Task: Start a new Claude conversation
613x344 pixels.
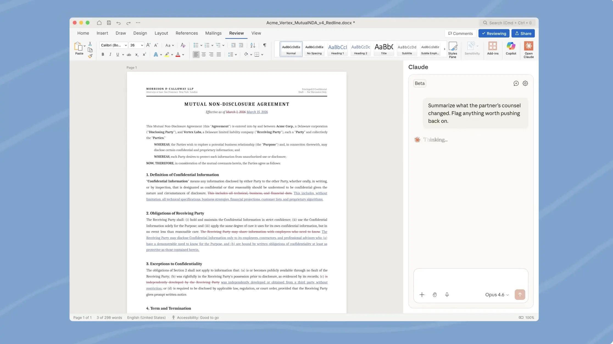Action: 516,83
